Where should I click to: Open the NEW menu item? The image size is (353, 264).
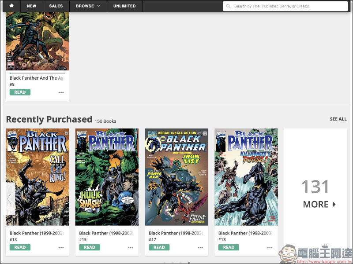31,6
